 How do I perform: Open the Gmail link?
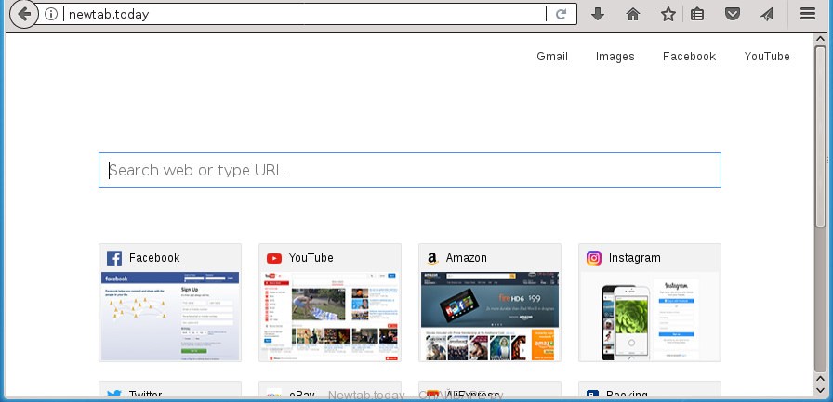(552, 57)
